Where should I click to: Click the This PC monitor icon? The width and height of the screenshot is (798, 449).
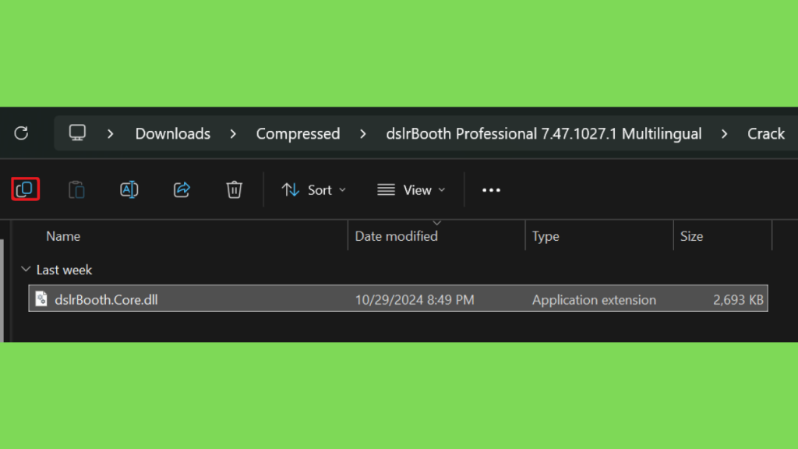click(x=77, y=133)
